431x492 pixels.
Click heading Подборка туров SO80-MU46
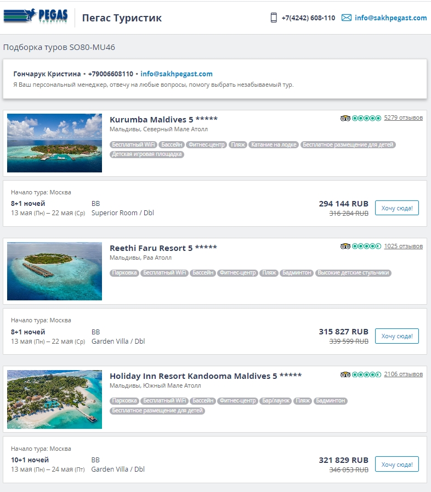pyautogui.click(x=59, y=47)
